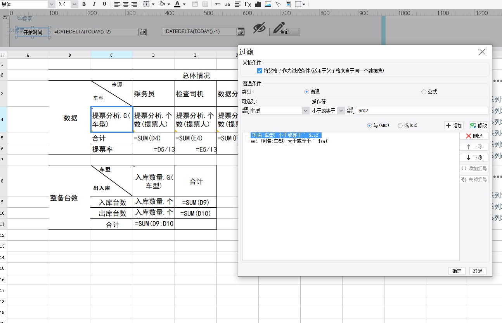Select the 公式 type radio button
This screenshot has height=323, width=502.
pyautogui.click(x=424, y=92)
